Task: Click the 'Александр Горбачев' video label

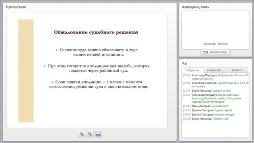Action: 216,44
